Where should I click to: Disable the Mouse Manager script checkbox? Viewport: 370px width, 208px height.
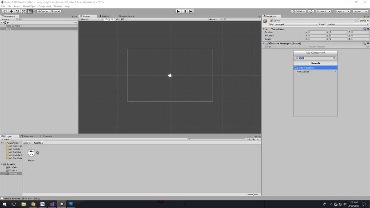pos(270,43)
